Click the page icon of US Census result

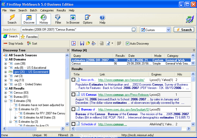click(78, 94)
